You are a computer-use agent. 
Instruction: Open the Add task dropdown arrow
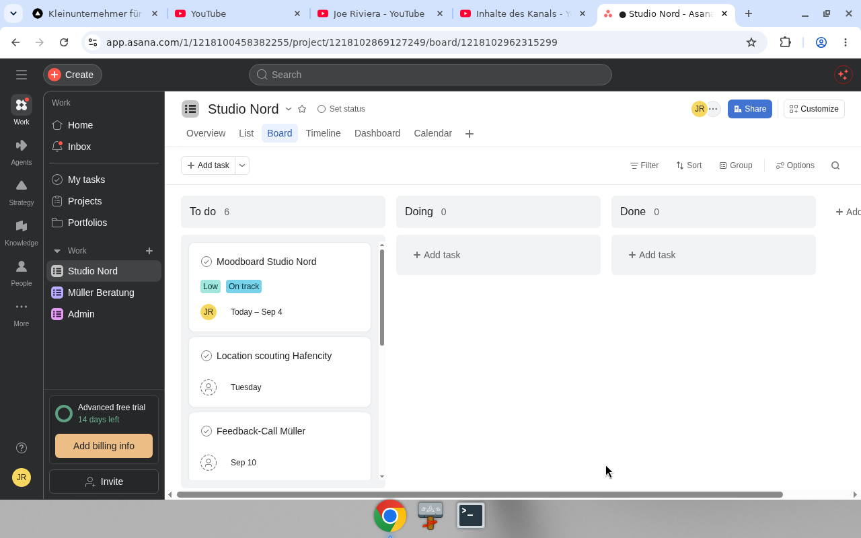tap(242, 165)
